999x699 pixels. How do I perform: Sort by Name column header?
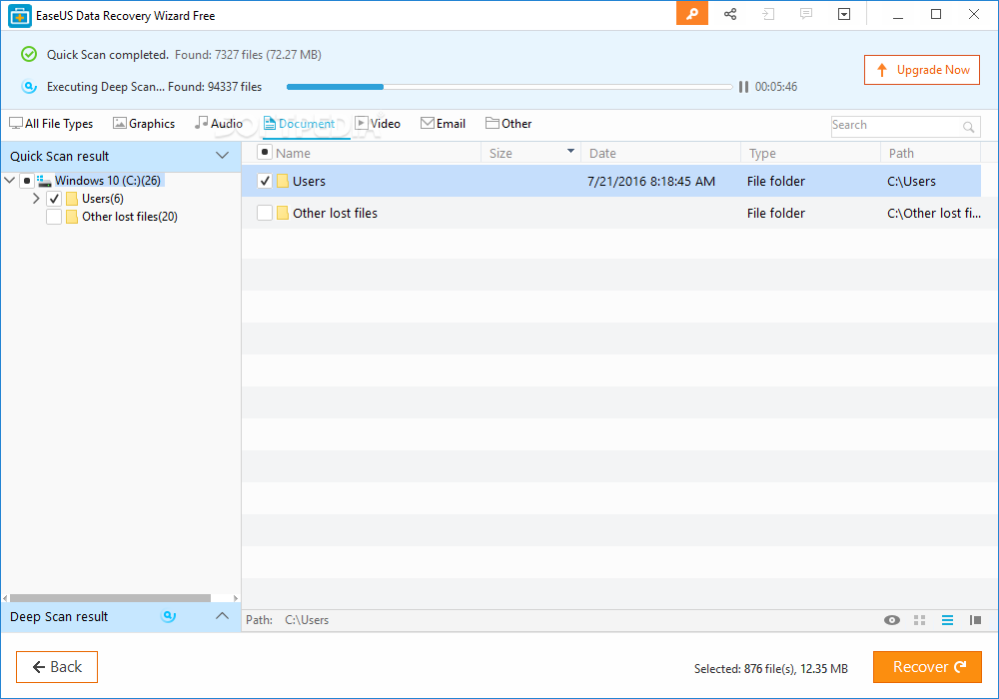tap(293, 153)
